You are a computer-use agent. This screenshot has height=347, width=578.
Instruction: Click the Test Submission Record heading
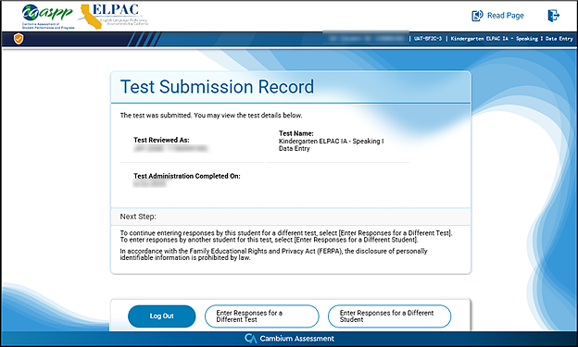217,87
